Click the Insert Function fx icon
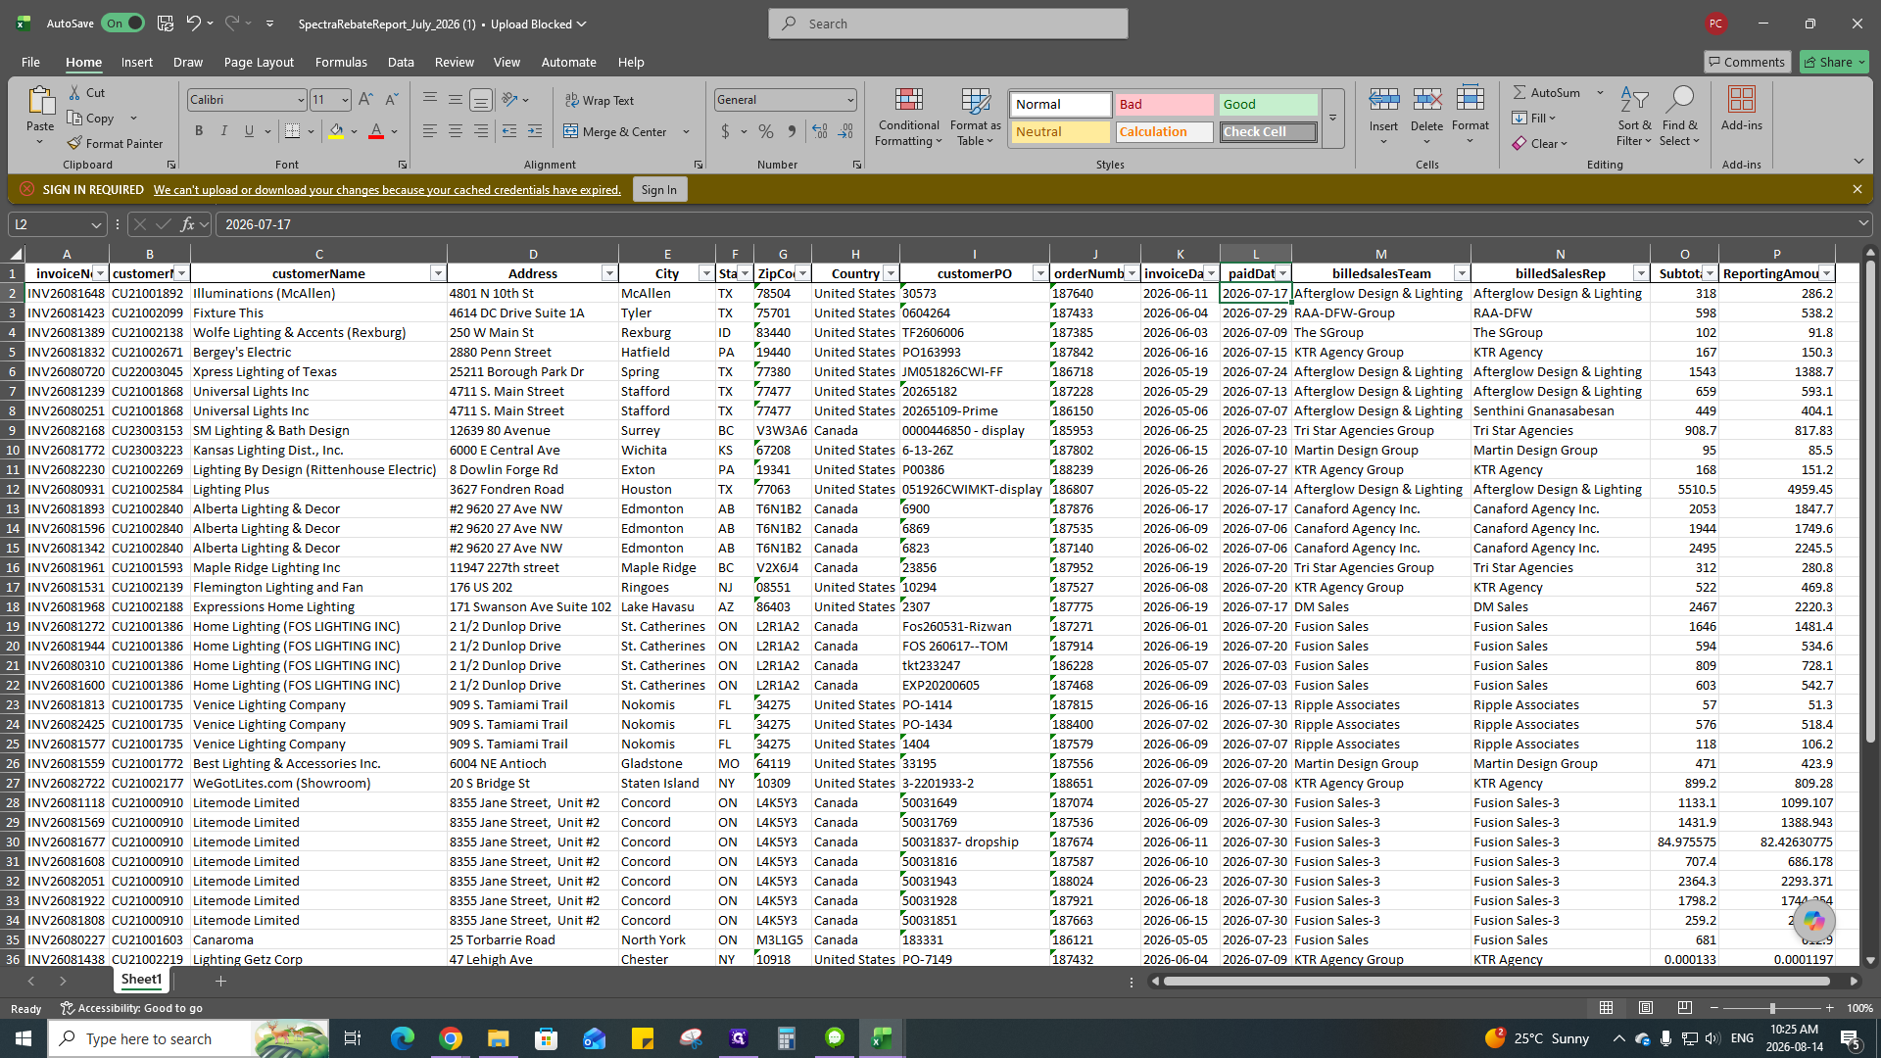 pyautogui.click(x=187, y=224)
